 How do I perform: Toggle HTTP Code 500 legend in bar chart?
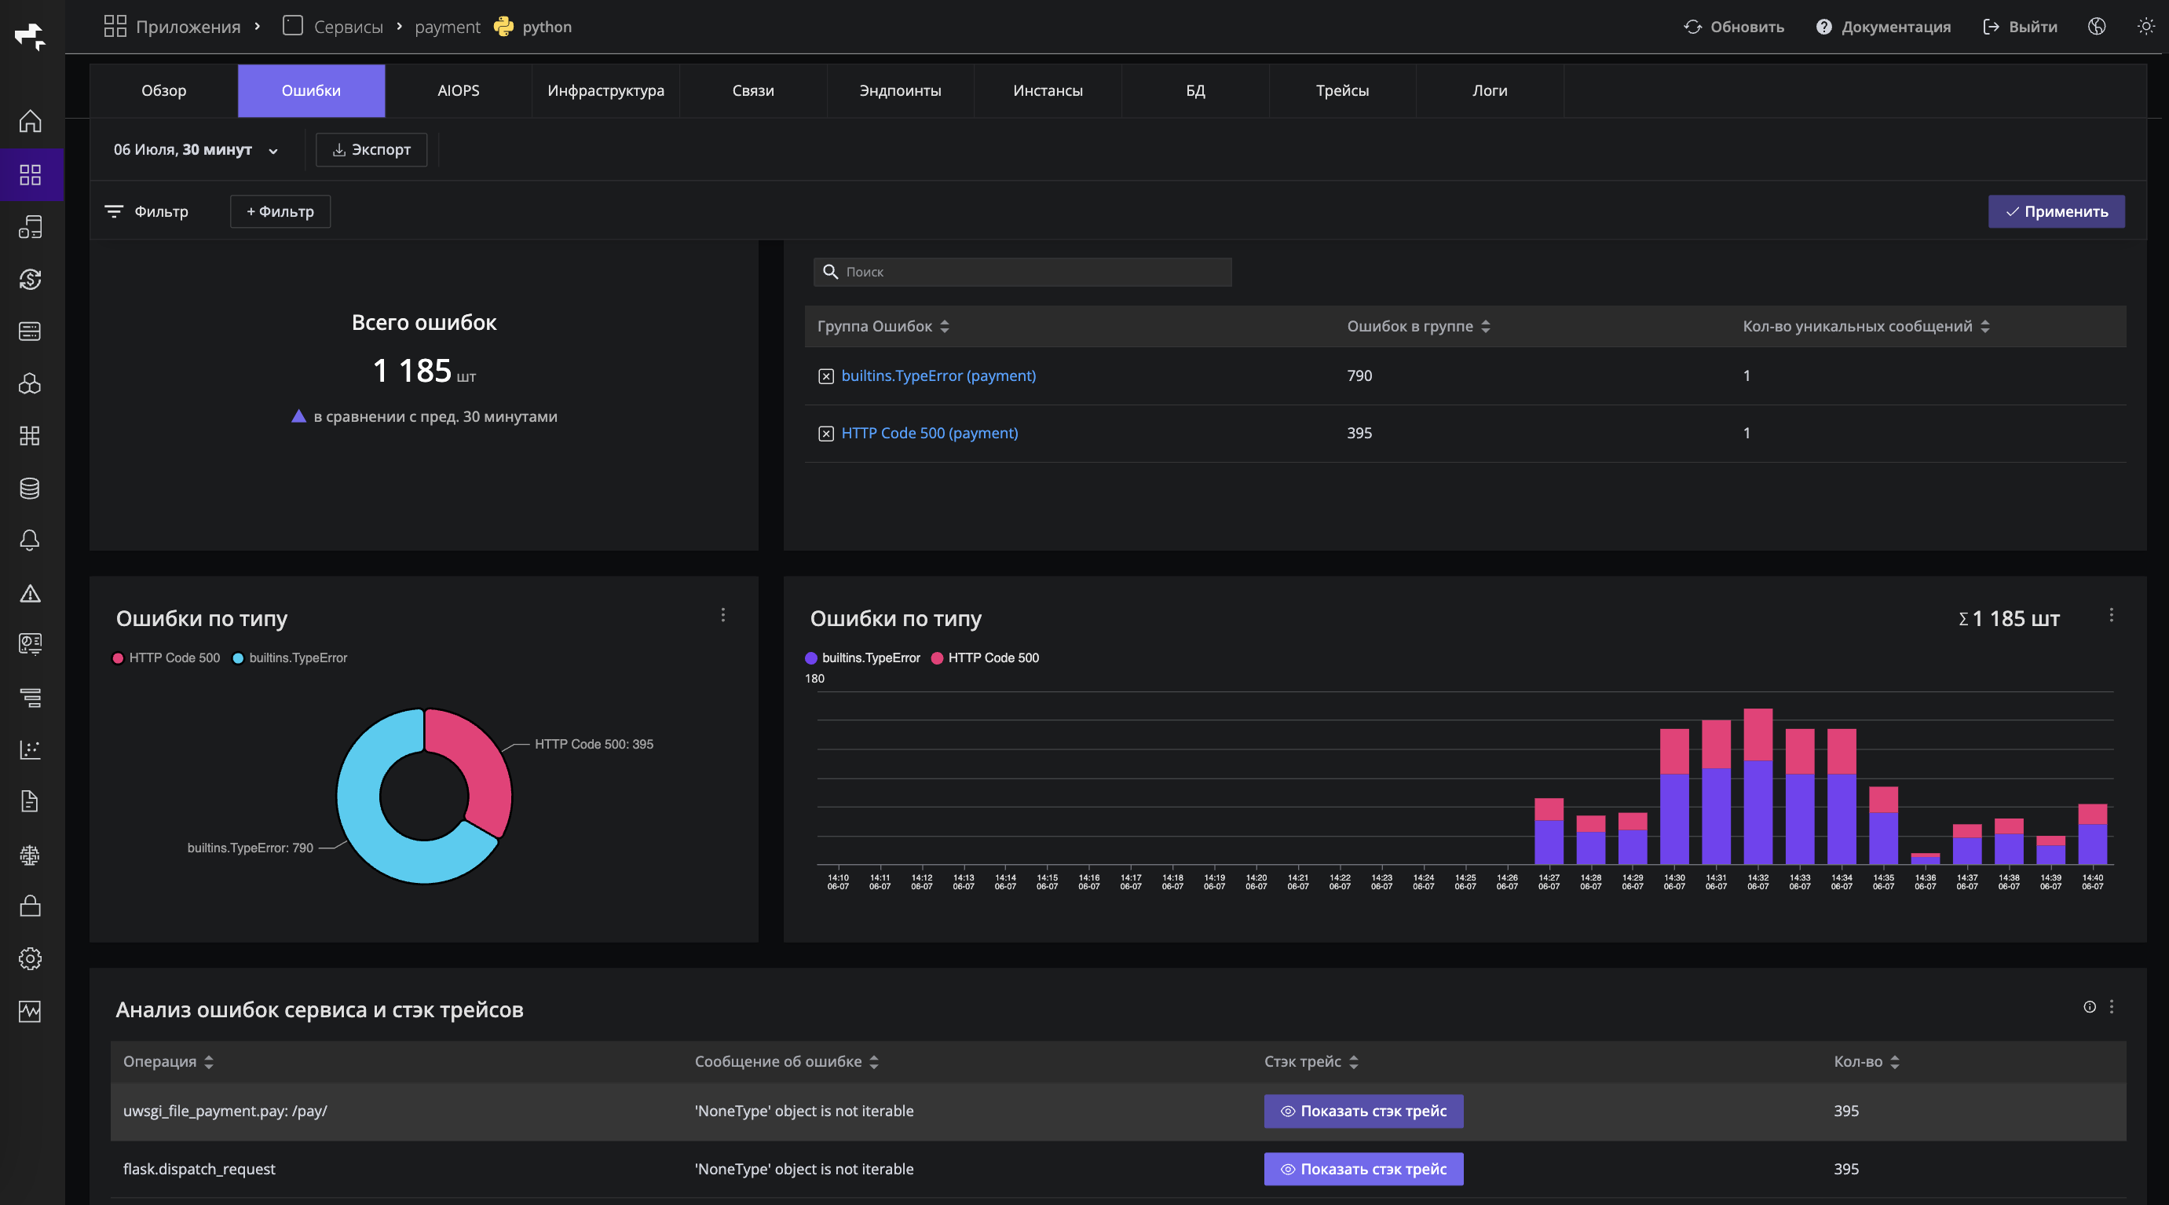tap(985, 657)
